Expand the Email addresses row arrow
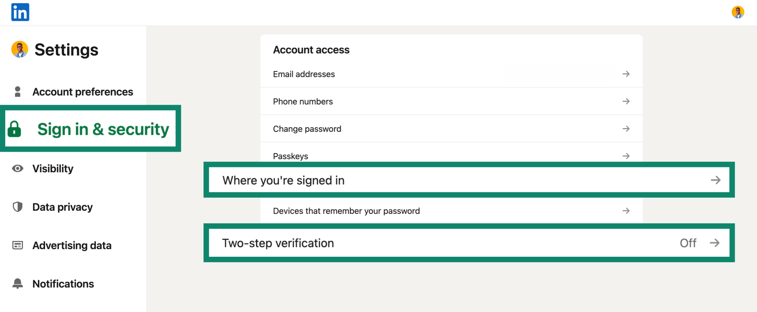This screenshot has height=312, width=757. [x=626, y=74]
